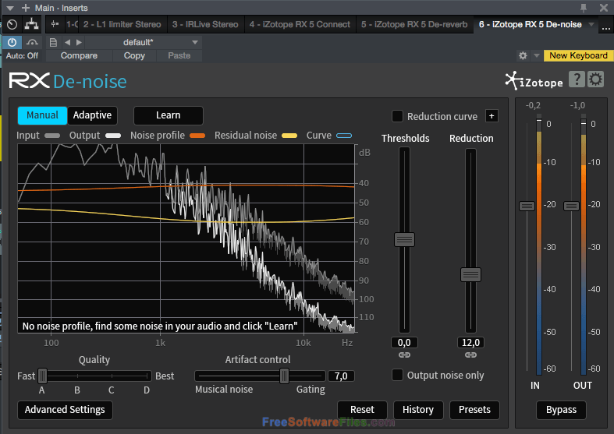Pin the Main Inserts window
This screenshot has height=434, width=614.
click(x=584, y=8)
